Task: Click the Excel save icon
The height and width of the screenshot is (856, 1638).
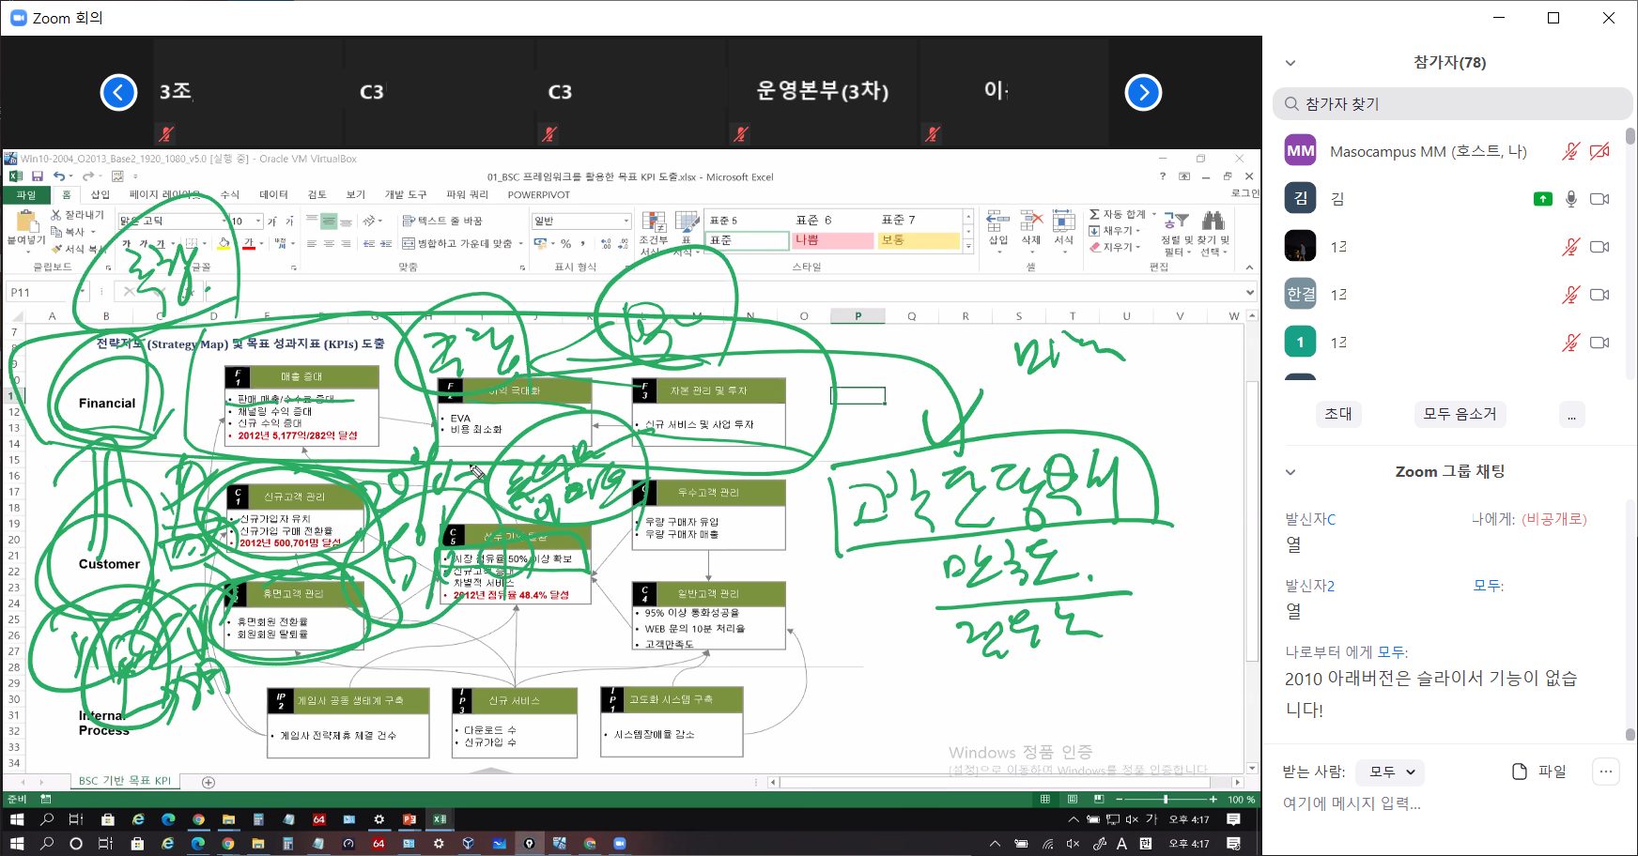Action: point(38,176)
